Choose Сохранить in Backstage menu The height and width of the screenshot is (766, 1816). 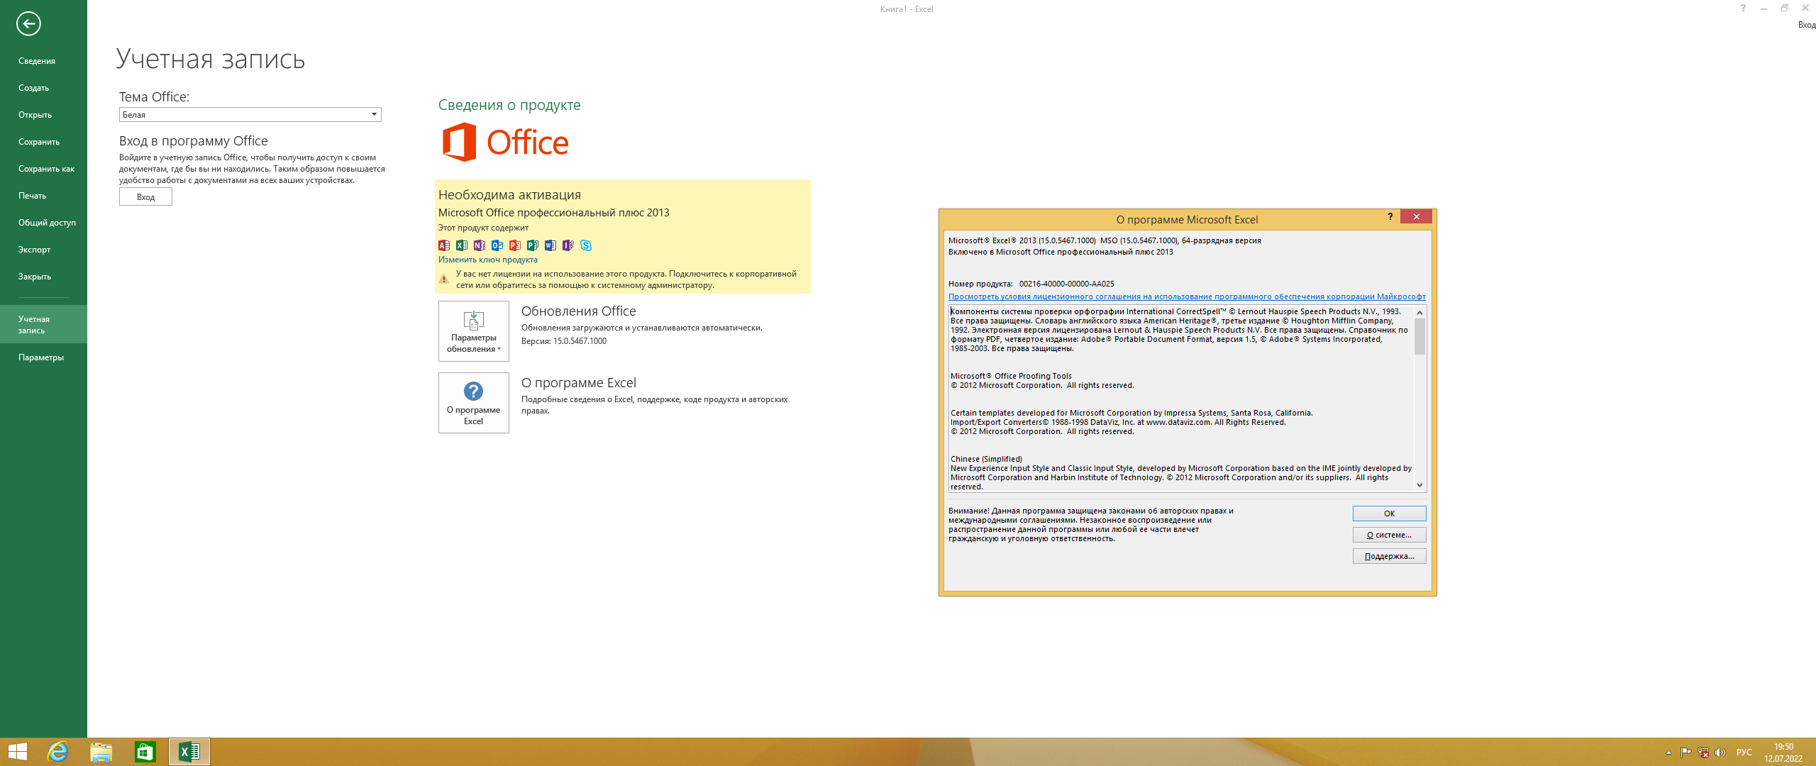pos(43,142)
